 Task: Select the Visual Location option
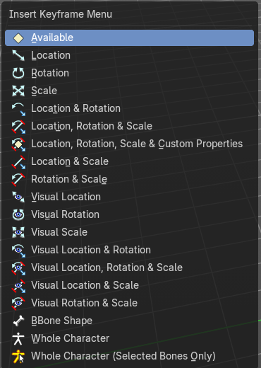[x=129, y=197]
